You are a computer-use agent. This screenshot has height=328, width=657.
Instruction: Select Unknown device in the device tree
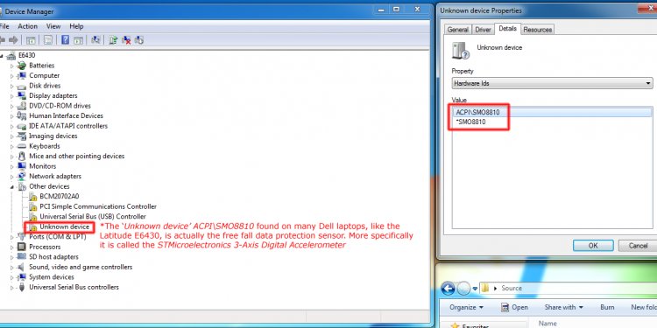point(64,227)
